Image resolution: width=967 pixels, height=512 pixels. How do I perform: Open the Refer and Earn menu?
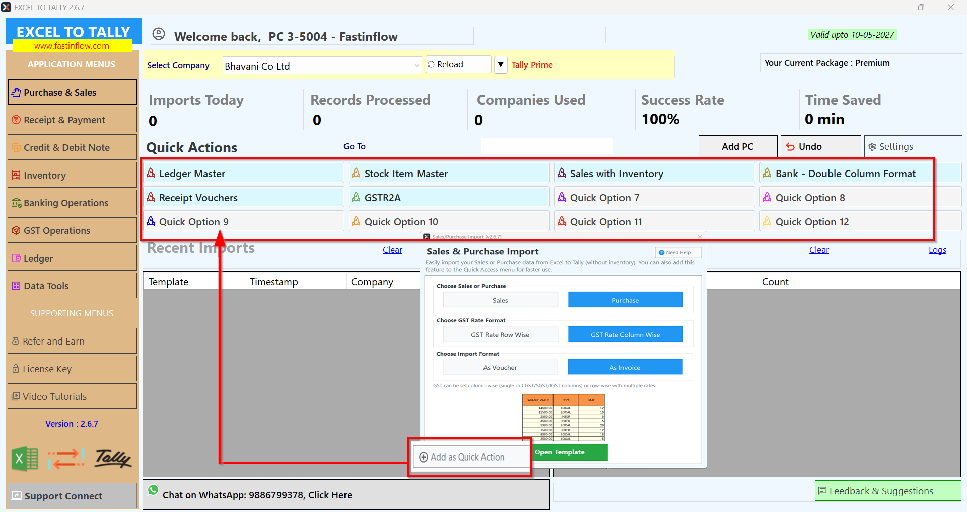72,341
